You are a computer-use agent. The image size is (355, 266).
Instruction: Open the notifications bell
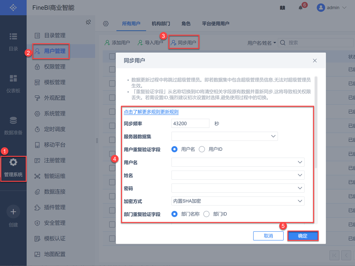tap(301, 8)
